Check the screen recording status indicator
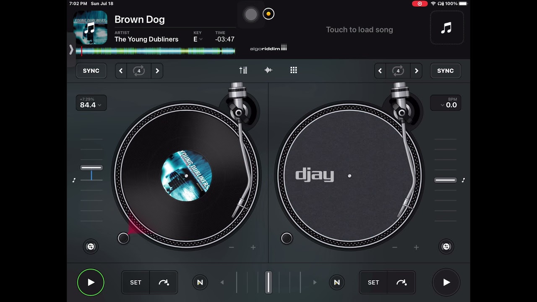This screenshot has height=302, width=537. coord(420,3)
